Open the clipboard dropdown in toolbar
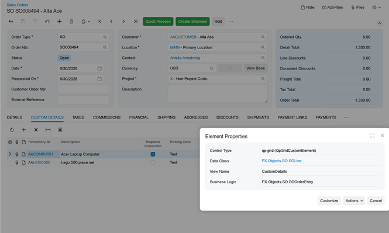This screenshot has height=233, width=389. [x=85, y=22]
